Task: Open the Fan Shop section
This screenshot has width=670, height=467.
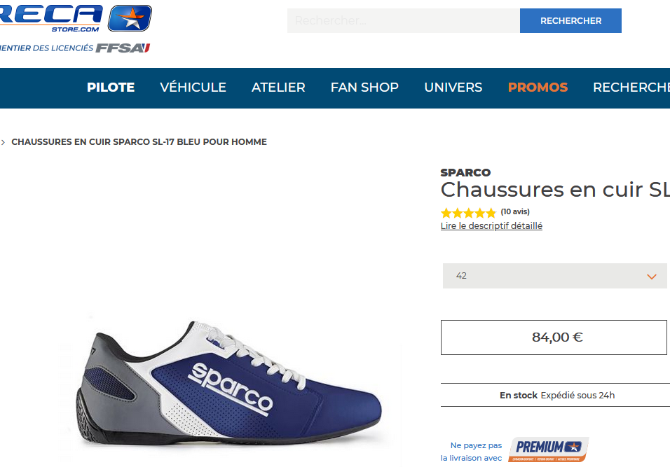Action: (364, 88)
